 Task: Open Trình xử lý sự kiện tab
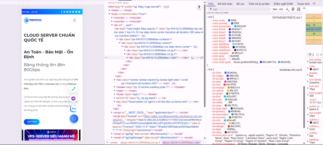coord(259,4)
